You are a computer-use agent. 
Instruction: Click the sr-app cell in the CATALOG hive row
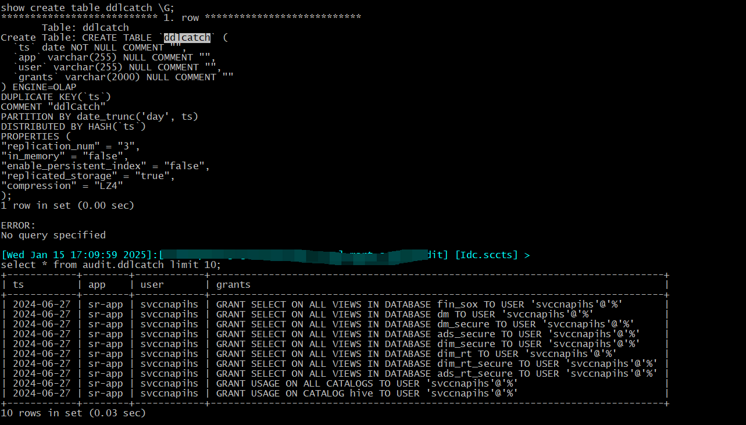pyautogui.click(x=106, y=393)
